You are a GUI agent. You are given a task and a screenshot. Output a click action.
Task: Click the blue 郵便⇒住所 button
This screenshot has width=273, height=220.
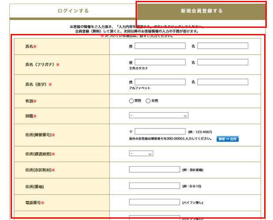coord(227,139)
